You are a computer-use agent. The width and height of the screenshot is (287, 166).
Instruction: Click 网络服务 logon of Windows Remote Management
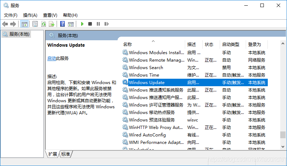pyautogui.click(x=257, y=60)
